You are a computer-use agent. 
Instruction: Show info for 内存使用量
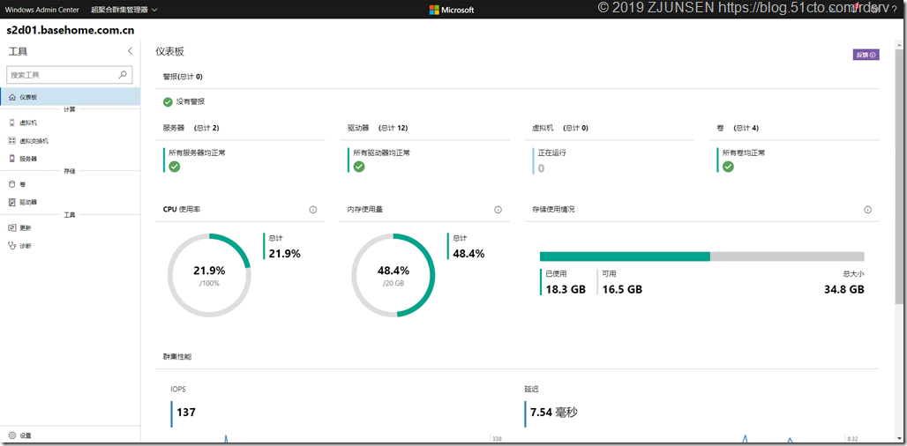498,210
